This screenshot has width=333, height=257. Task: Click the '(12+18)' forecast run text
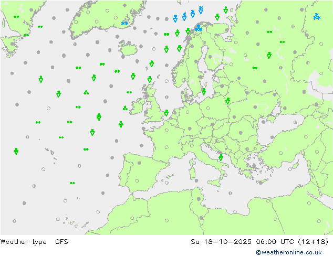tap(313, 242)
